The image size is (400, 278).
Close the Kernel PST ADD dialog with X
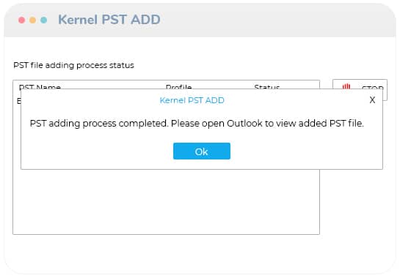pos(372,99)
